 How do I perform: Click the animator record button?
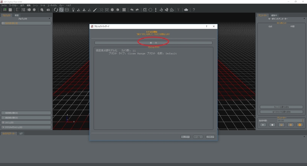[x=272, y=125]
